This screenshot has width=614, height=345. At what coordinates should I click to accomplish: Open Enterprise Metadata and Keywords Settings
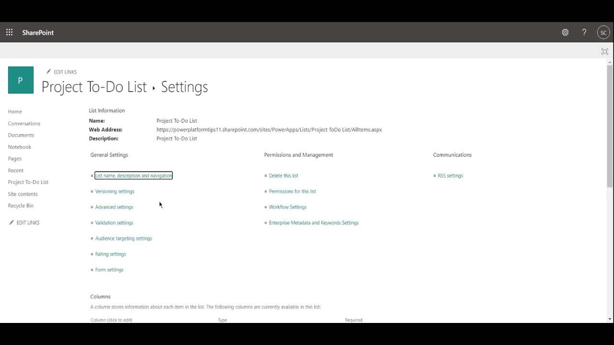point(314,223)
